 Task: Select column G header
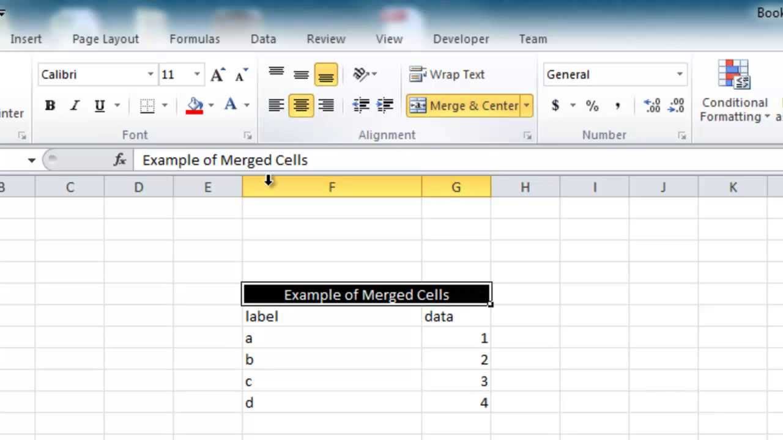click(456, 187)
